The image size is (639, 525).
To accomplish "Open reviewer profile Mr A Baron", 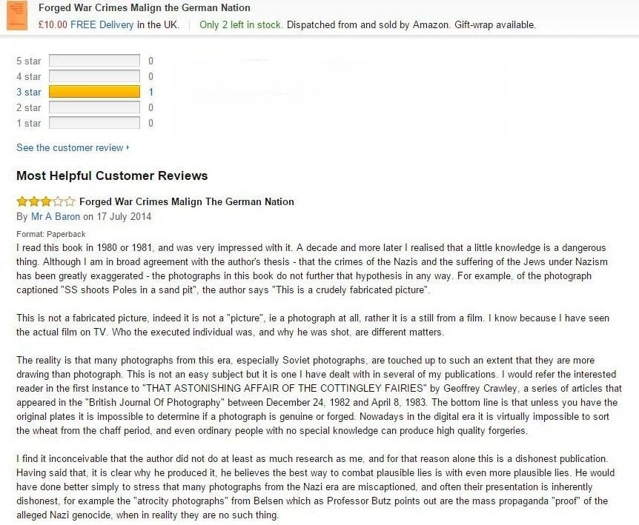I will (x=56, y=216).
